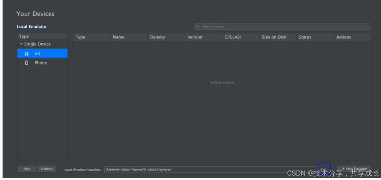Collapse the Single Device tree group
Image resolution: width=381 pixels, height=180 pixels.
point(21,44)
